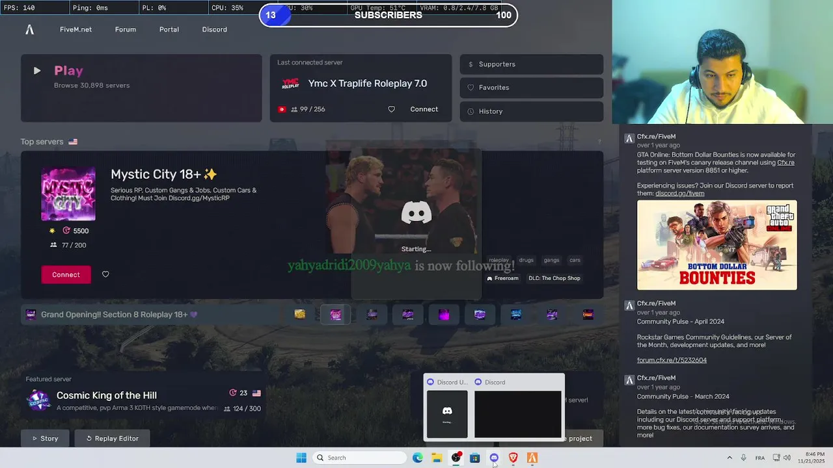Open the Forum menu link
Viewport: 833px width, 468px height.
click(126, 29)
